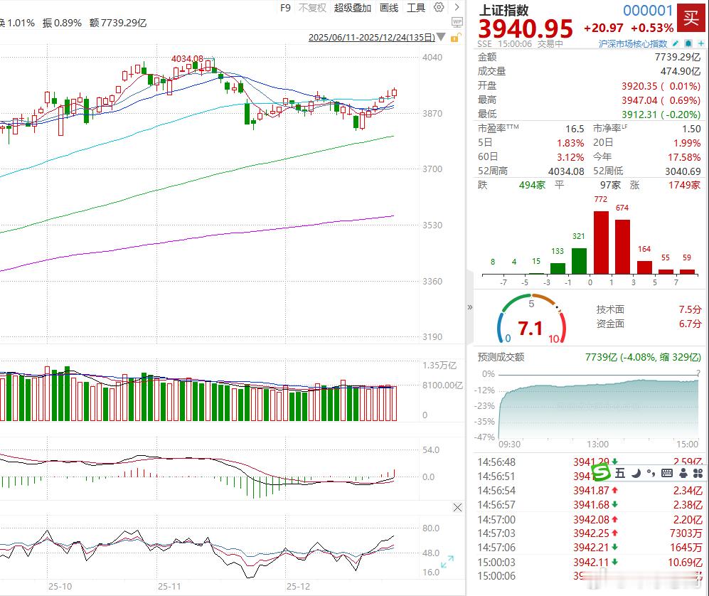
Task: Click the plus add-to-watchlist icon
Action: click(x=701, y=43)
